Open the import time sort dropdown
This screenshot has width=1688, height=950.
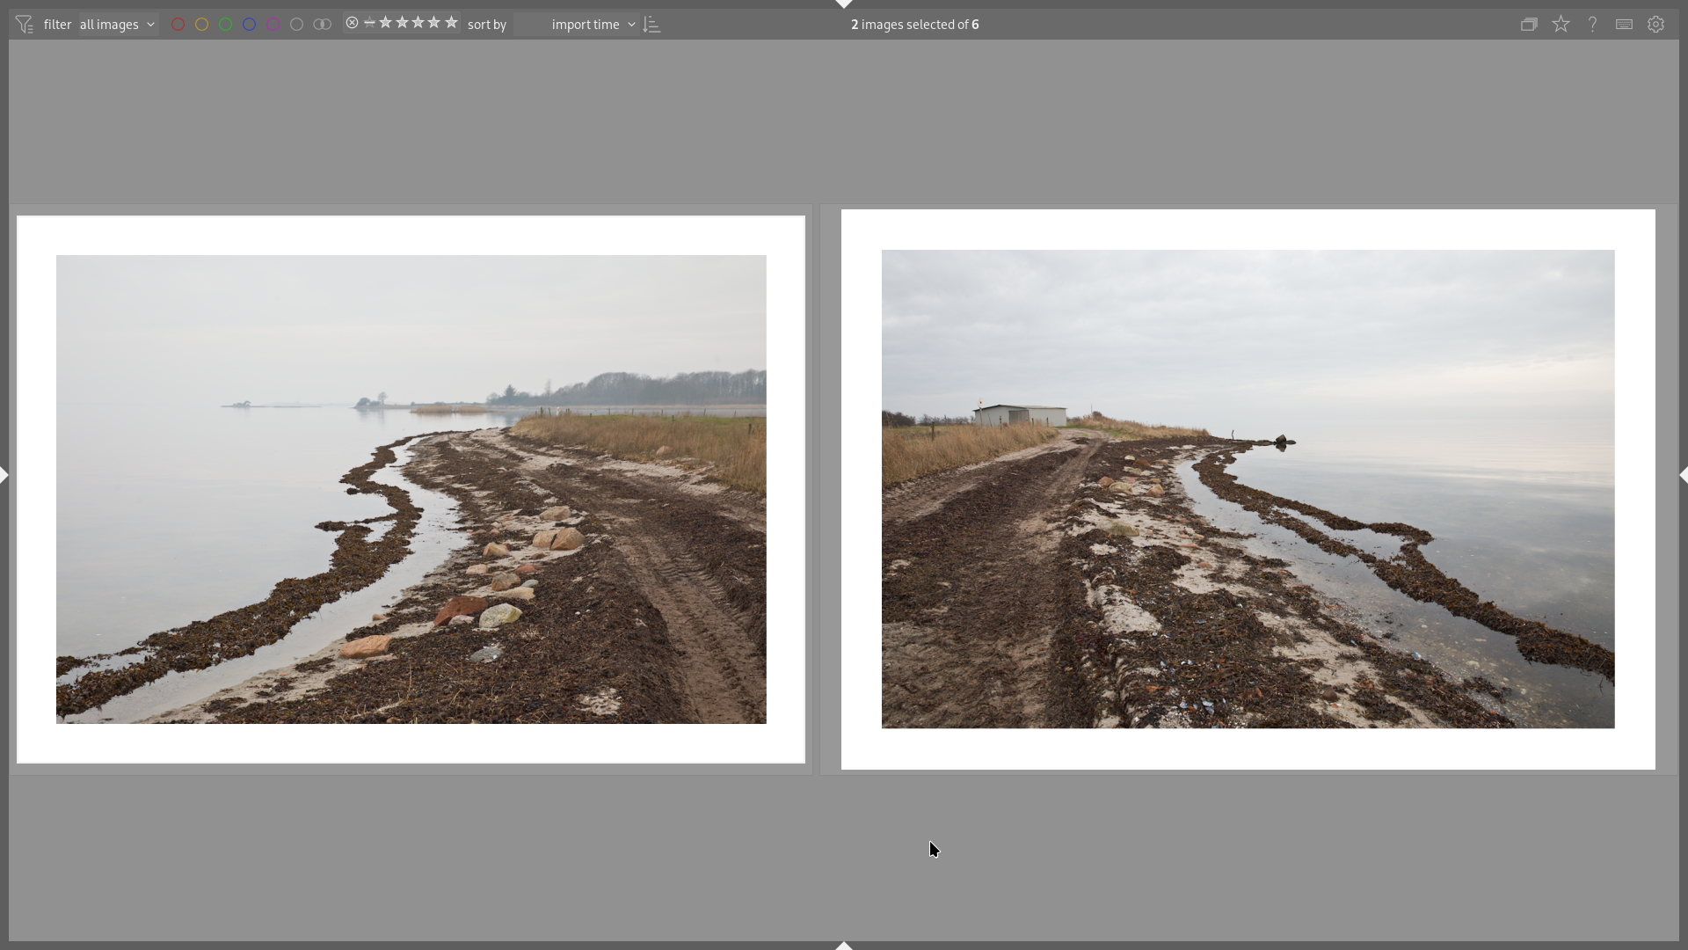point(593,25)
